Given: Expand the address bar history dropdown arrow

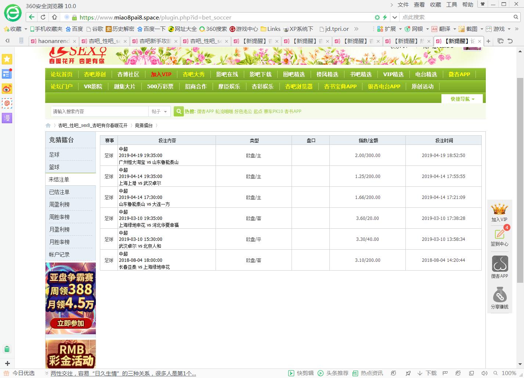Looking at the screenshot, I should (x=395, y=17).
